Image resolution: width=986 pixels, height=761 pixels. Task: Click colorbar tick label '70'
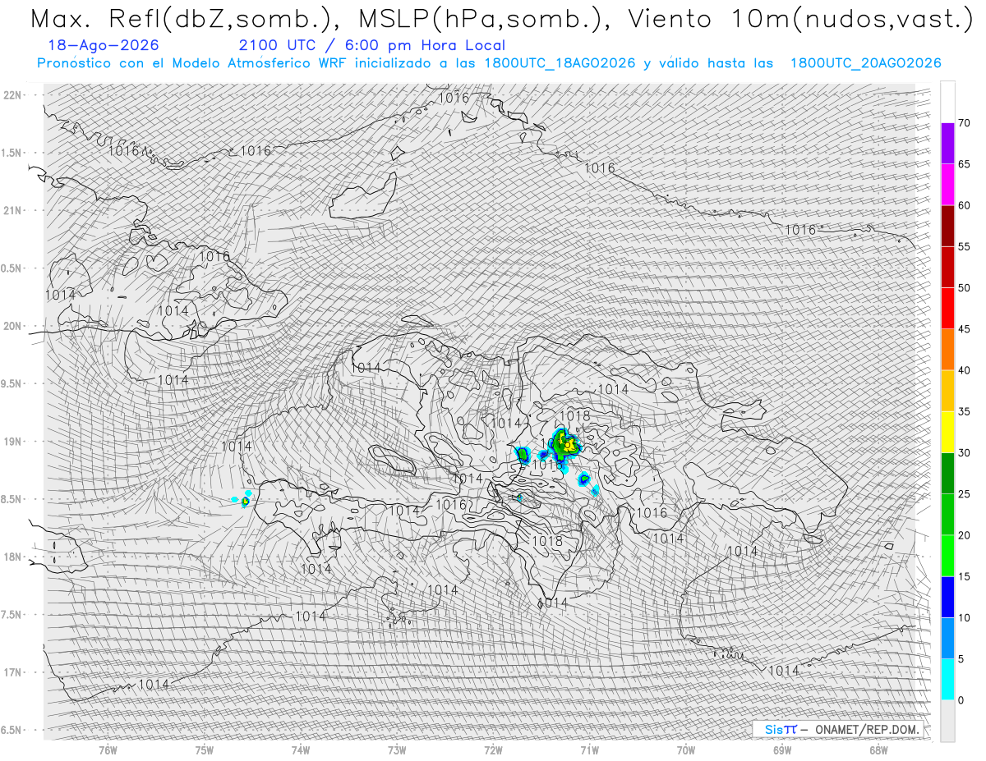tap(965, 123)
